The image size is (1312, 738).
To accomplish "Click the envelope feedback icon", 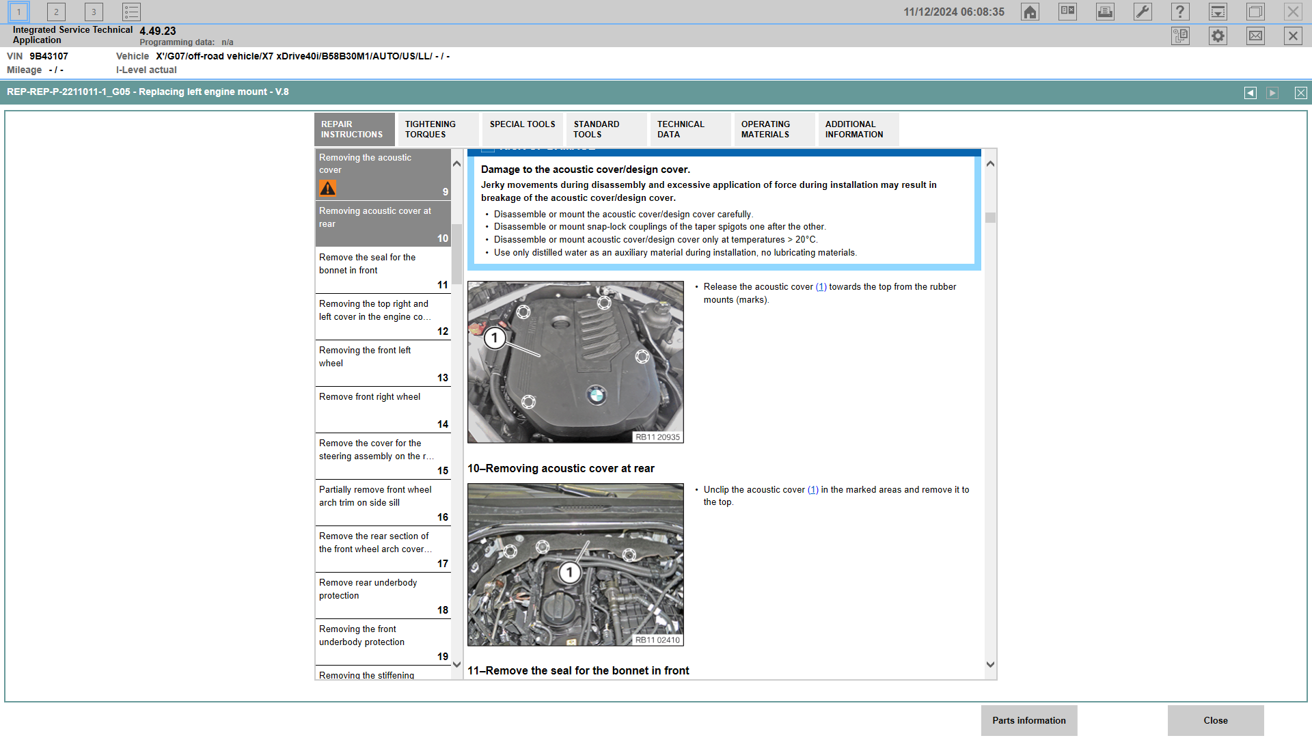I will [1255, 36].
